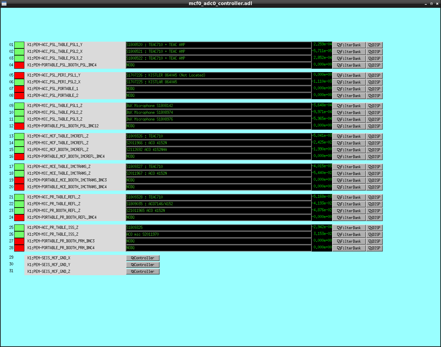Open FilterBank for K1:PEM-PORTABLE_PSL_BOOTH_PSL_BNC4
Screen dimensions: 441x347
(x=349, y=65)
